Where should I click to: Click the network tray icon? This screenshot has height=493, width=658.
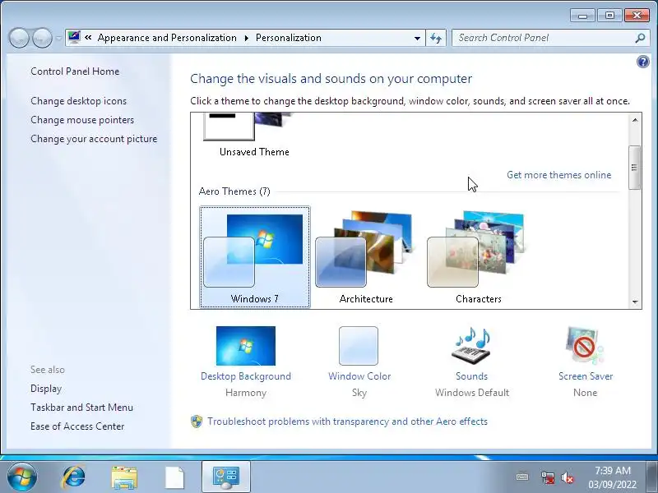tap(548, 477)
